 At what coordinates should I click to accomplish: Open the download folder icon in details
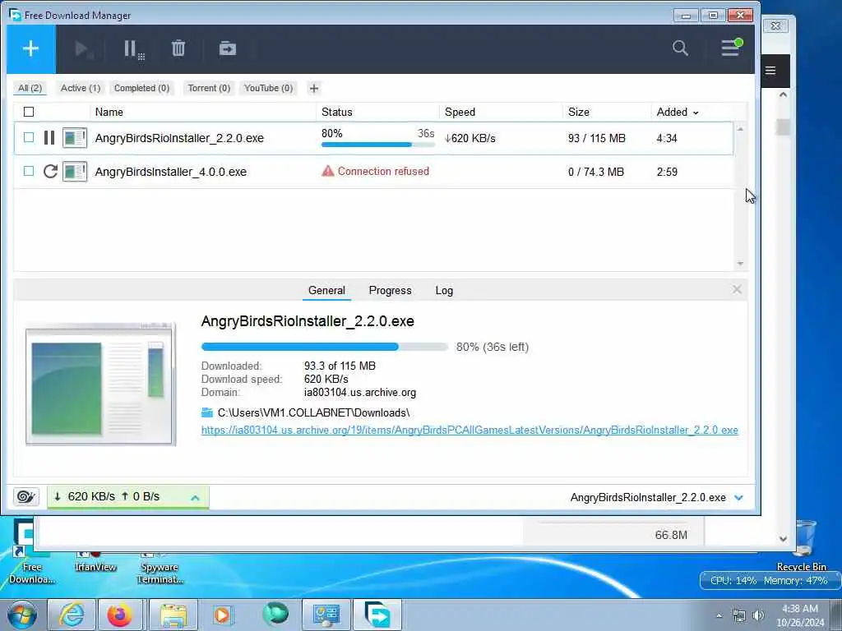pyautogui.click(x=206, y=412)
